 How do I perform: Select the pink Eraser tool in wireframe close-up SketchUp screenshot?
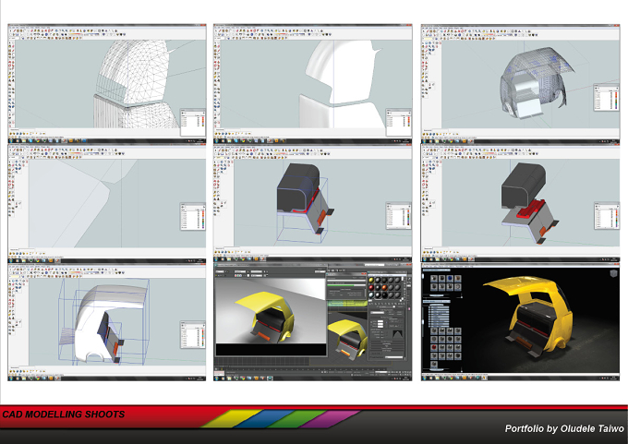coord(13,46)
